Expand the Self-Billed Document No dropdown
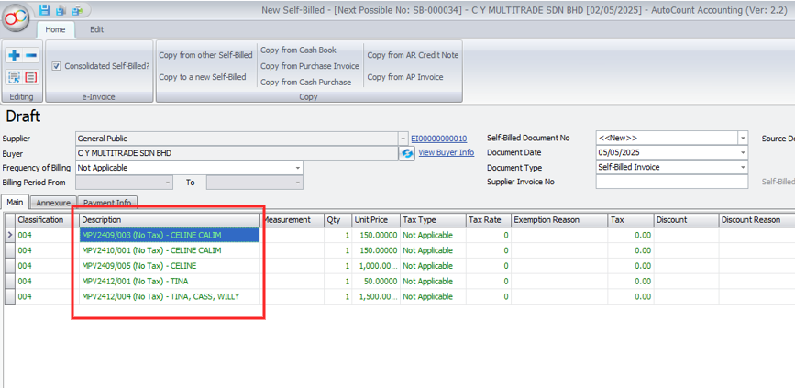795x388 pixels. [x=742, y=139]
